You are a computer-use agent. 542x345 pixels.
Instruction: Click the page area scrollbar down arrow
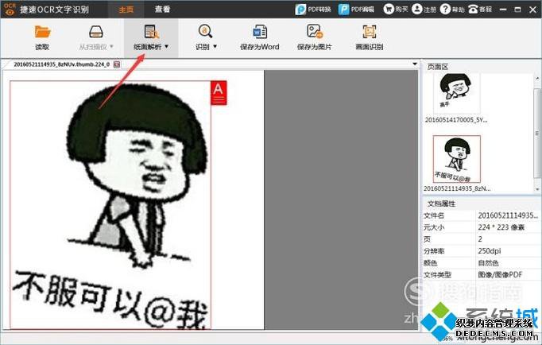(537, 189)
